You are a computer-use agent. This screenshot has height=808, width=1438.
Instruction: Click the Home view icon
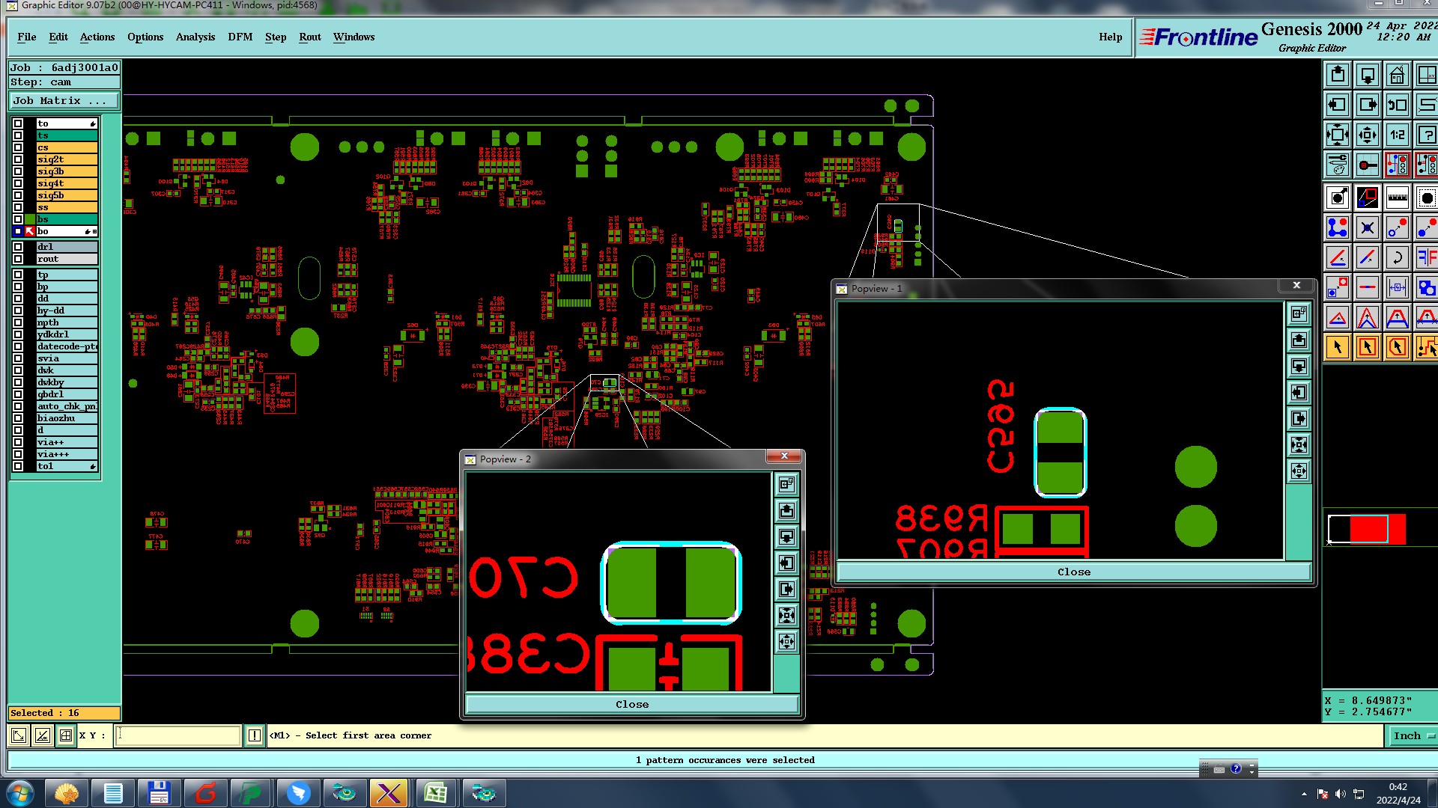1397,75
